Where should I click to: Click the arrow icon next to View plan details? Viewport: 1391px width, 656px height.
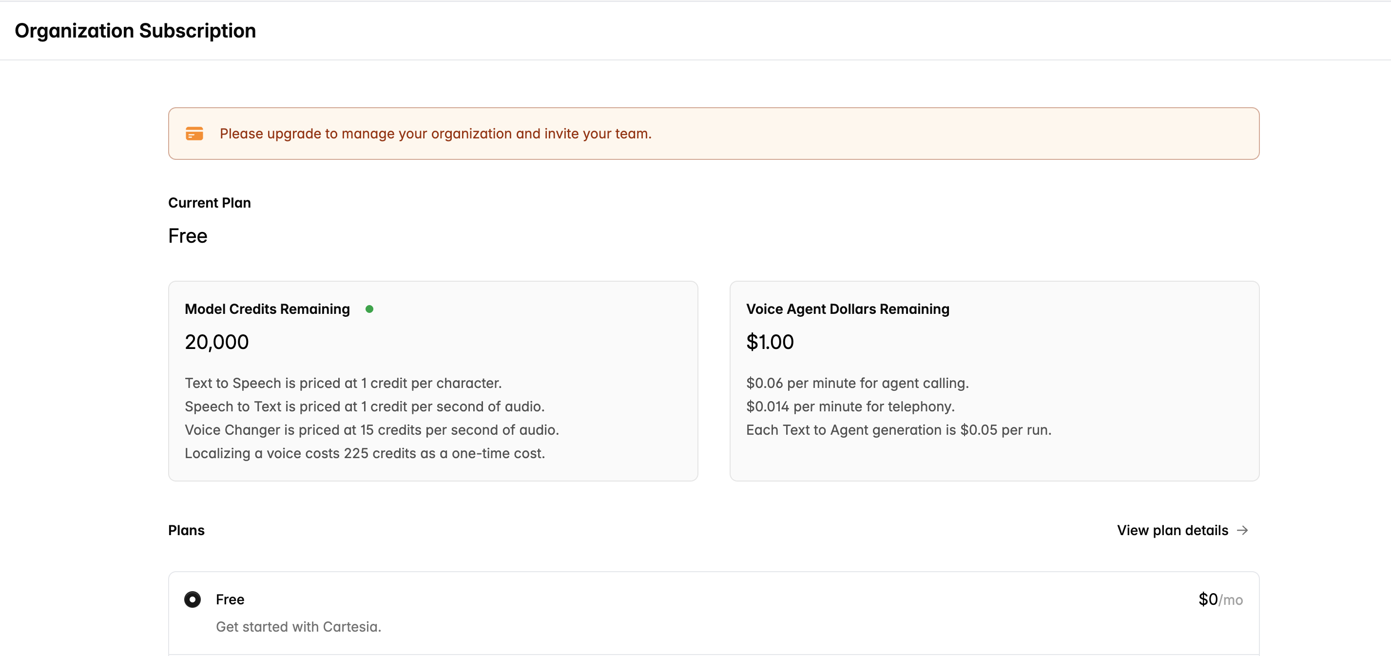1242,530
